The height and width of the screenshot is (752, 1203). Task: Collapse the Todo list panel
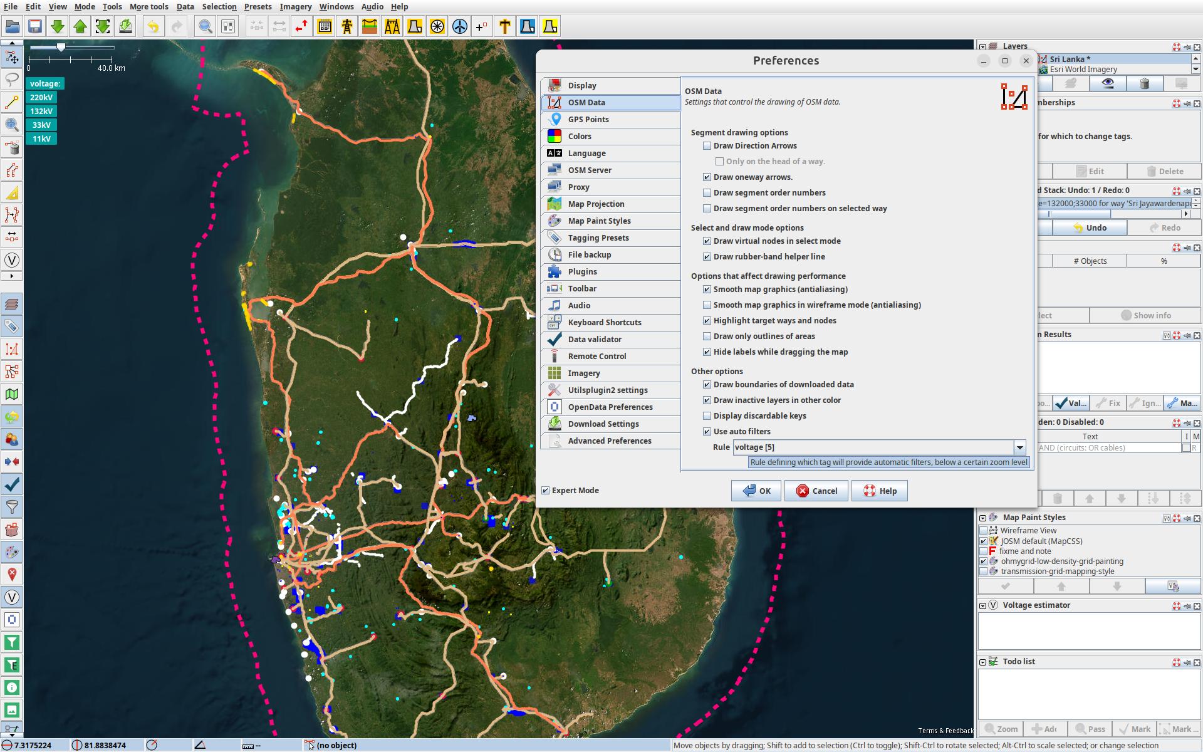pyautogui.click(x=983, y=662)
